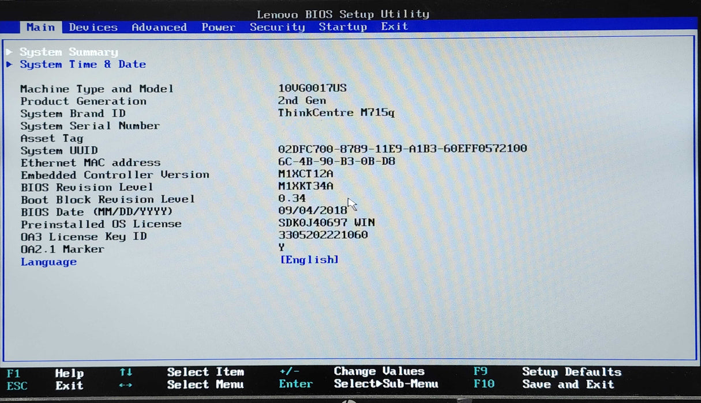701x403 pixels.
Task: Select the System Serial Number label
Action: tap(90, 126)
